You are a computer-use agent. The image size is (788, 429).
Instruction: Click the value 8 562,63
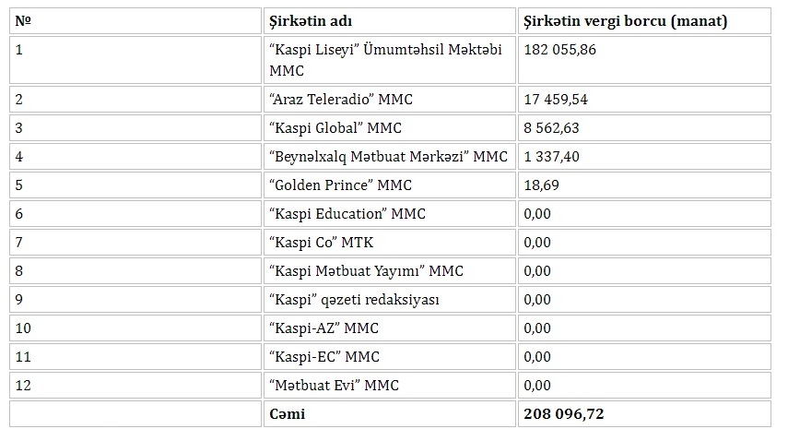551,127
